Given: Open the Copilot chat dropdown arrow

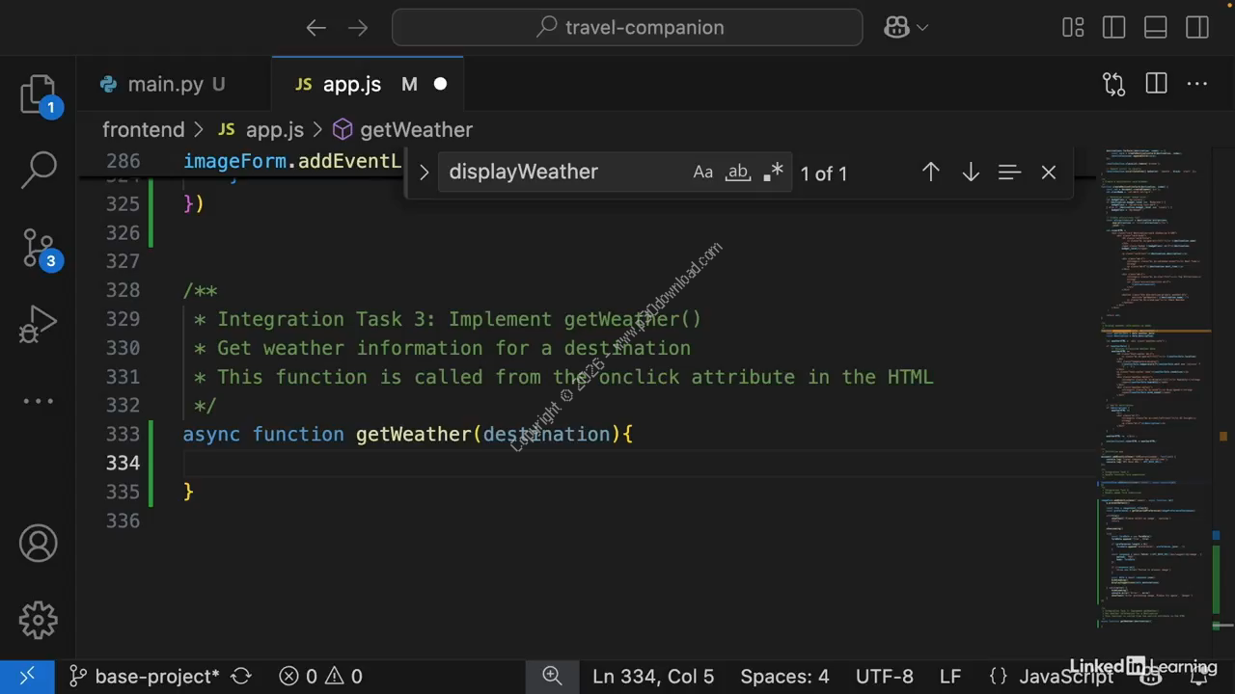Looking at the screenshot, I should pyautogui.click(x=922, y=28).
